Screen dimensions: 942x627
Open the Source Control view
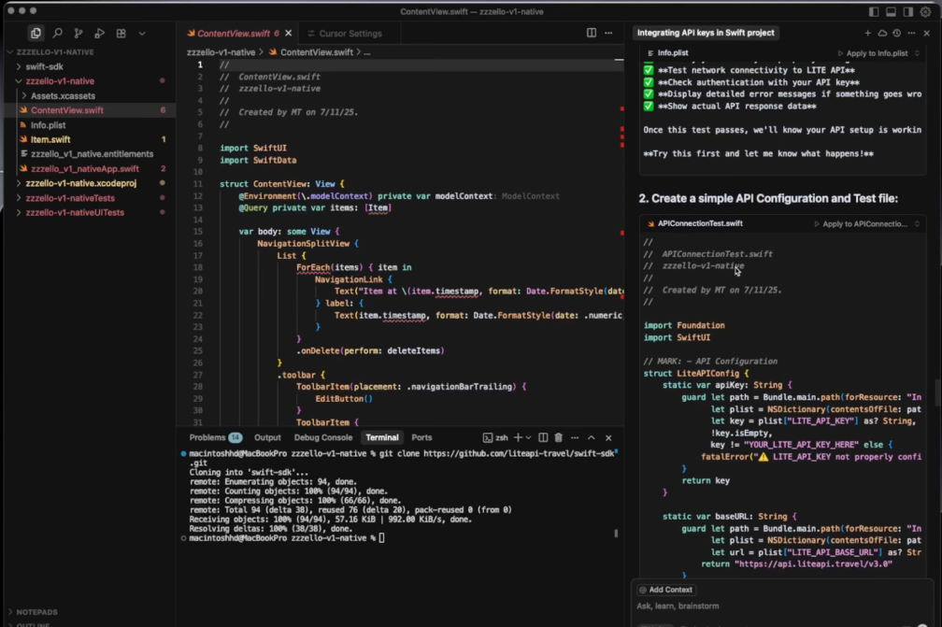click(x=78, y=33)
